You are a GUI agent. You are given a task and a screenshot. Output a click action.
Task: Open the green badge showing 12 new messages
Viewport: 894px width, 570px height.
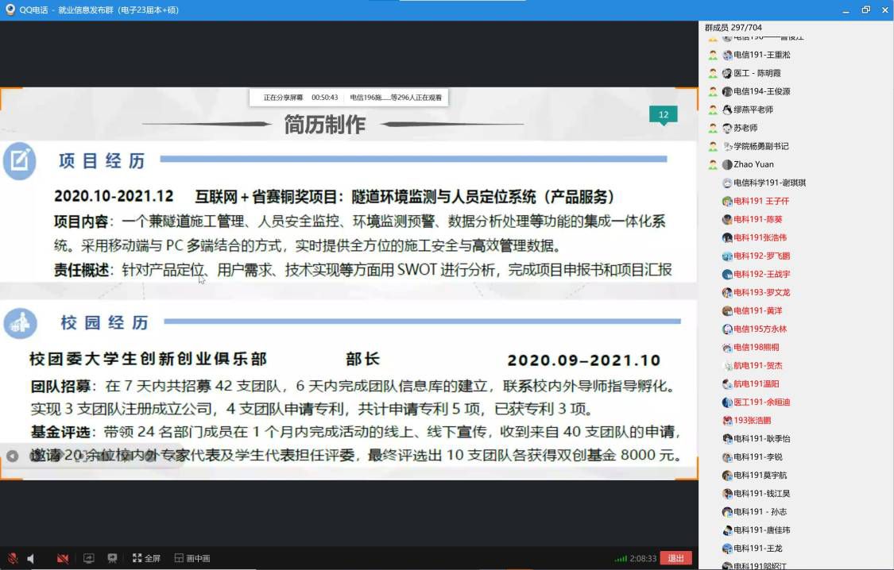663,114
